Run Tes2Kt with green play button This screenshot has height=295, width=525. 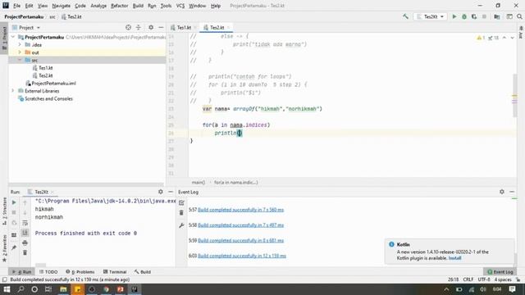(454, 16)
